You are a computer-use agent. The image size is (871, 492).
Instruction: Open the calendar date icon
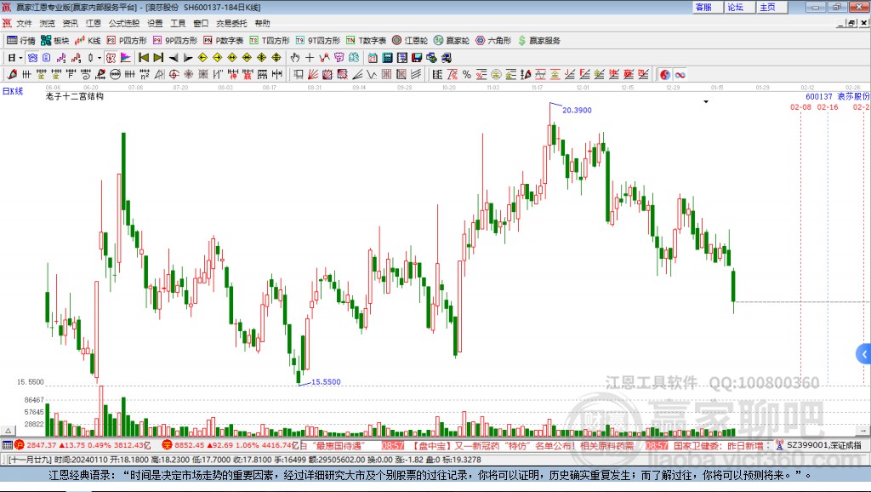373,58
